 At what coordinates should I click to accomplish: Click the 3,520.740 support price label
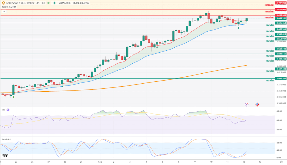click(281, 49)
